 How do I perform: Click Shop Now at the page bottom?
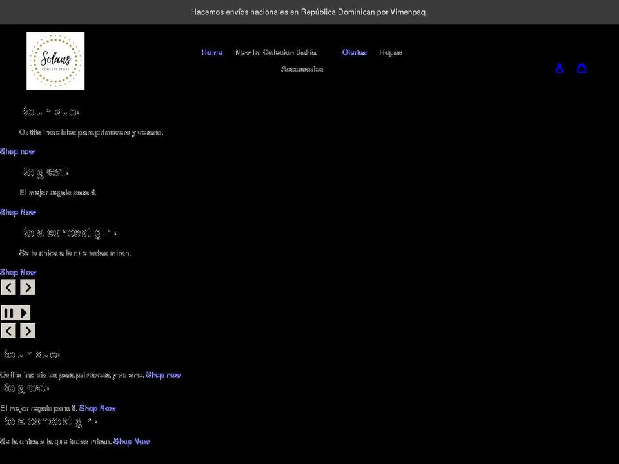(x=132, y=441)
